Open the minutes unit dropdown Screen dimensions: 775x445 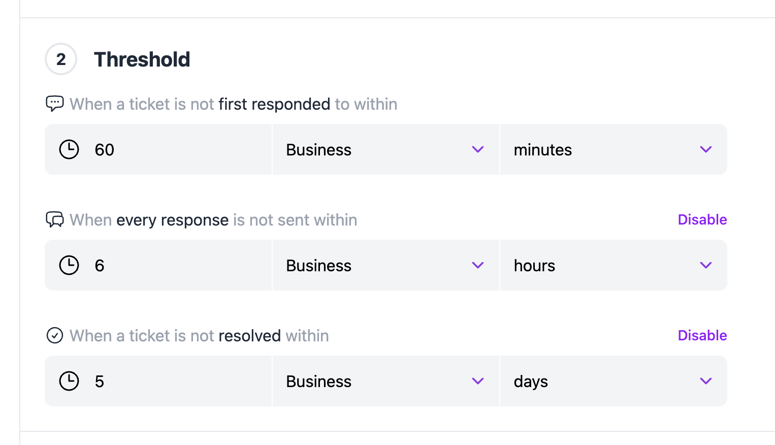click(x=613, y=149)
